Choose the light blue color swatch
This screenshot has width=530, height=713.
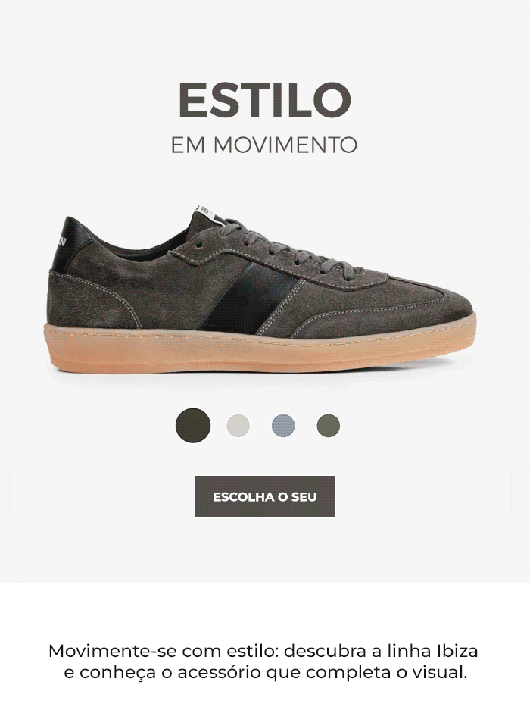[x=283, y=426]
